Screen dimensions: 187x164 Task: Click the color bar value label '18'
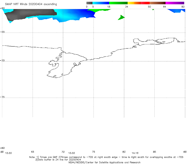(x=109, y=7)
